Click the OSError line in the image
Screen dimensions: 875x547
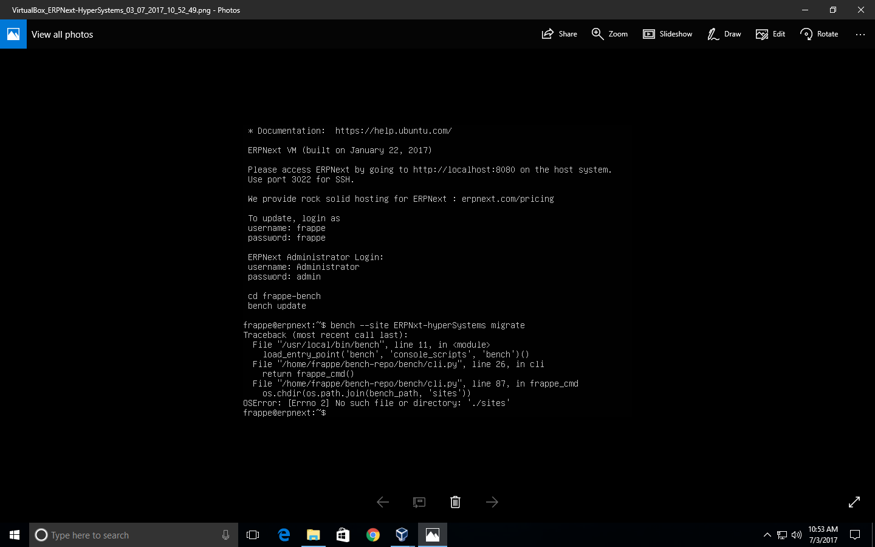pos(377,403)
